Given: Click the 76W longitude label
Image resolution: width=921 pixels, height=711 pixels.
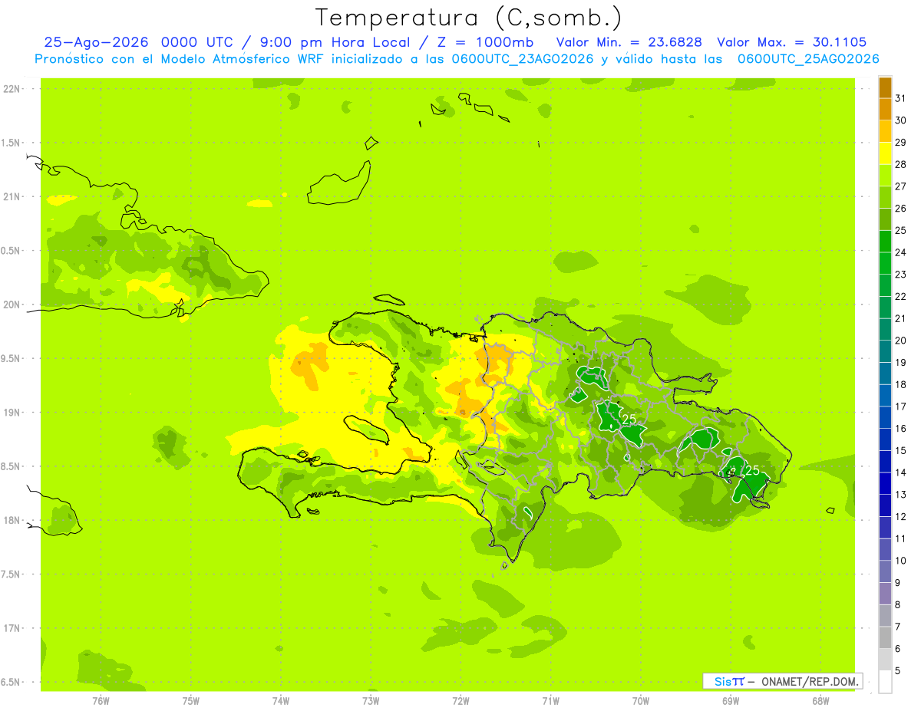Looking at the screenshot, I should [x=101, y=701].
